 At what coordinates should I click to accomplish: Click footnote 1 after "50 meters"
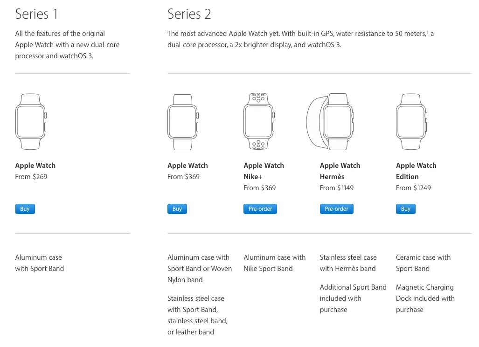(427, 32)
